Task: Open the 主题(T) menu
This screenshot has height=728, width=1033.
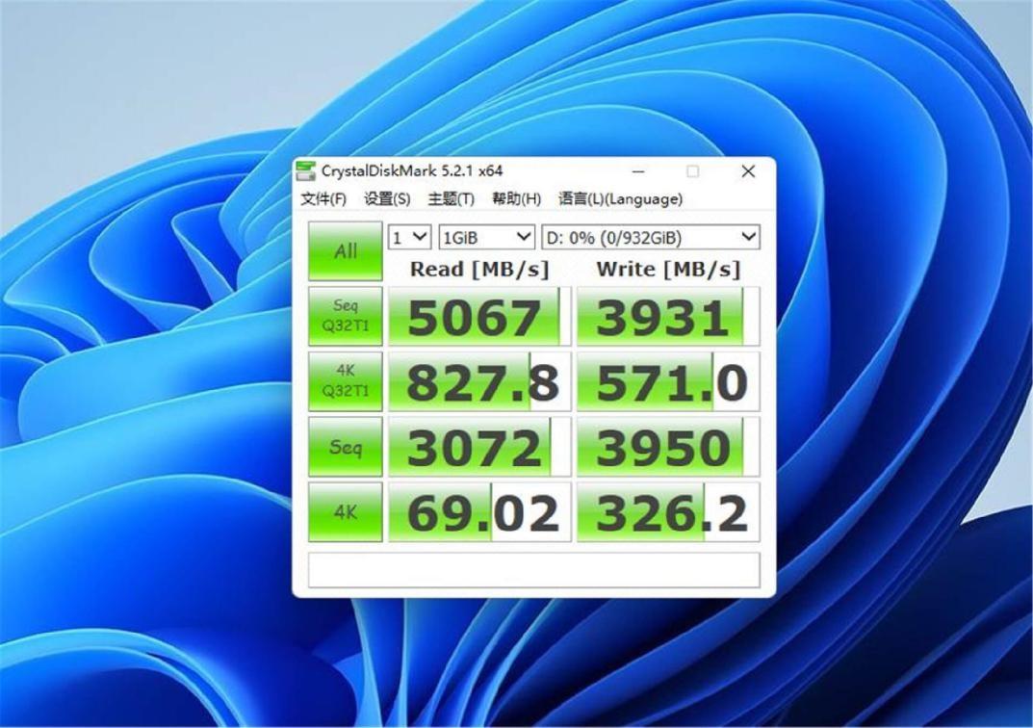Action: [x=452, y=199]
